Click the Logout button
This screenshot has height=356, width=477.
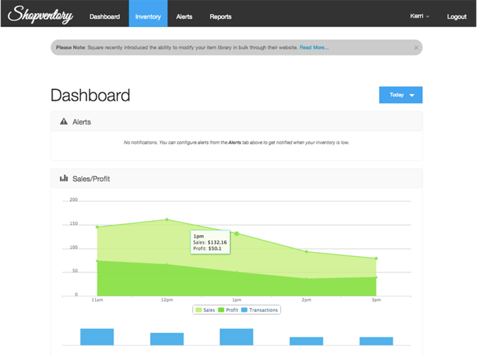pyautogui.click(x=456, y=17)
